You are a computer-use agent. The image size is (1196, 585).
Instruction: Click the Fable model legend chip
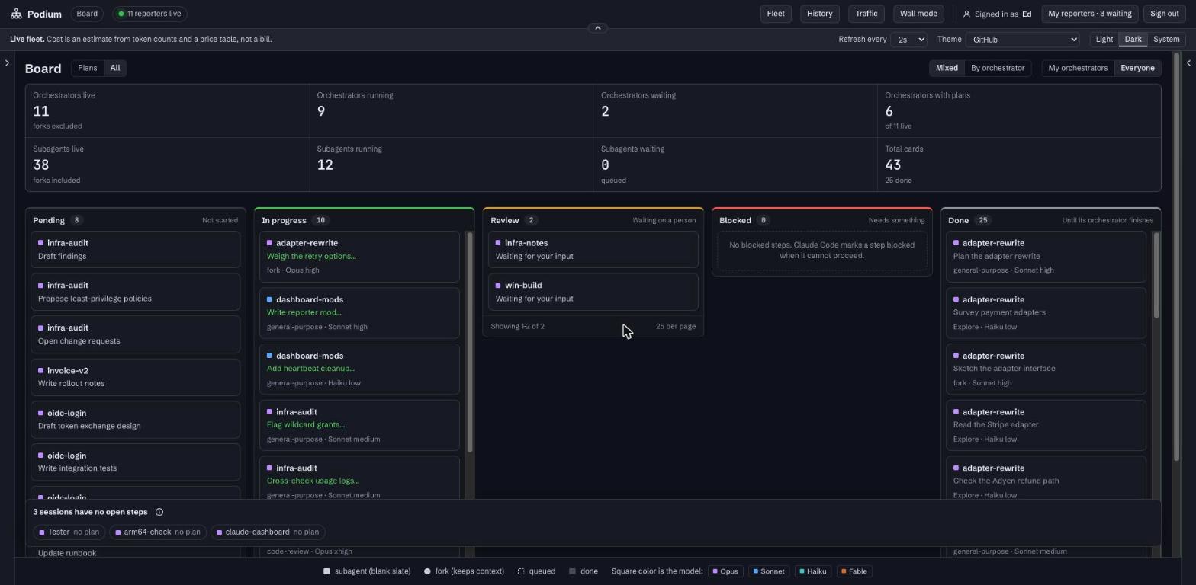click(x=854, y=571)
